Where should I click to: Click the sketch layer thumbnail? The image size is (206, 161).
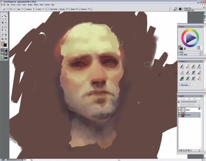tap(183, 110)
